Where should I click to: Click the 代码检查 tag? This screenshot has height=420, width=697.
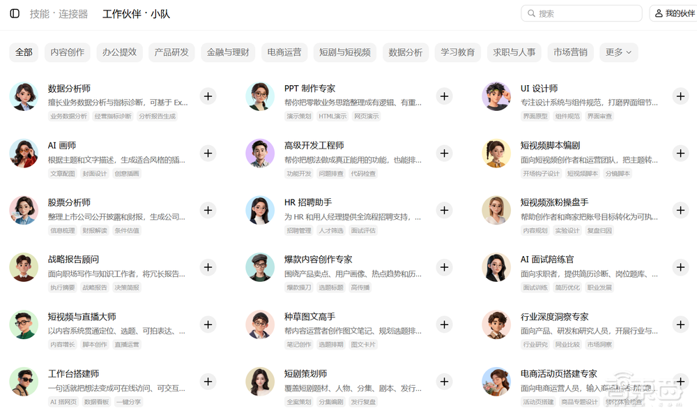pyautogui.click(x=363, y=174)
